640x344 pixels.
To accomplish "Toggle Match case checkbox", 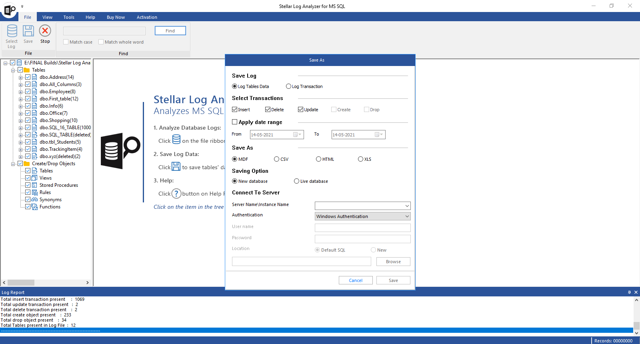I will (66, 42).
